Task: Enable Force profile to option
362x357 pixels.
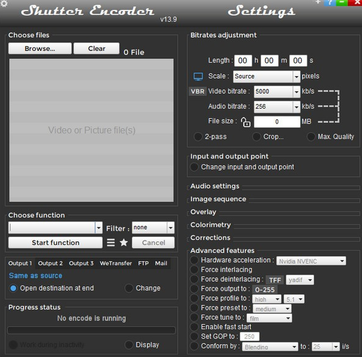Action: tap(194, 298)
